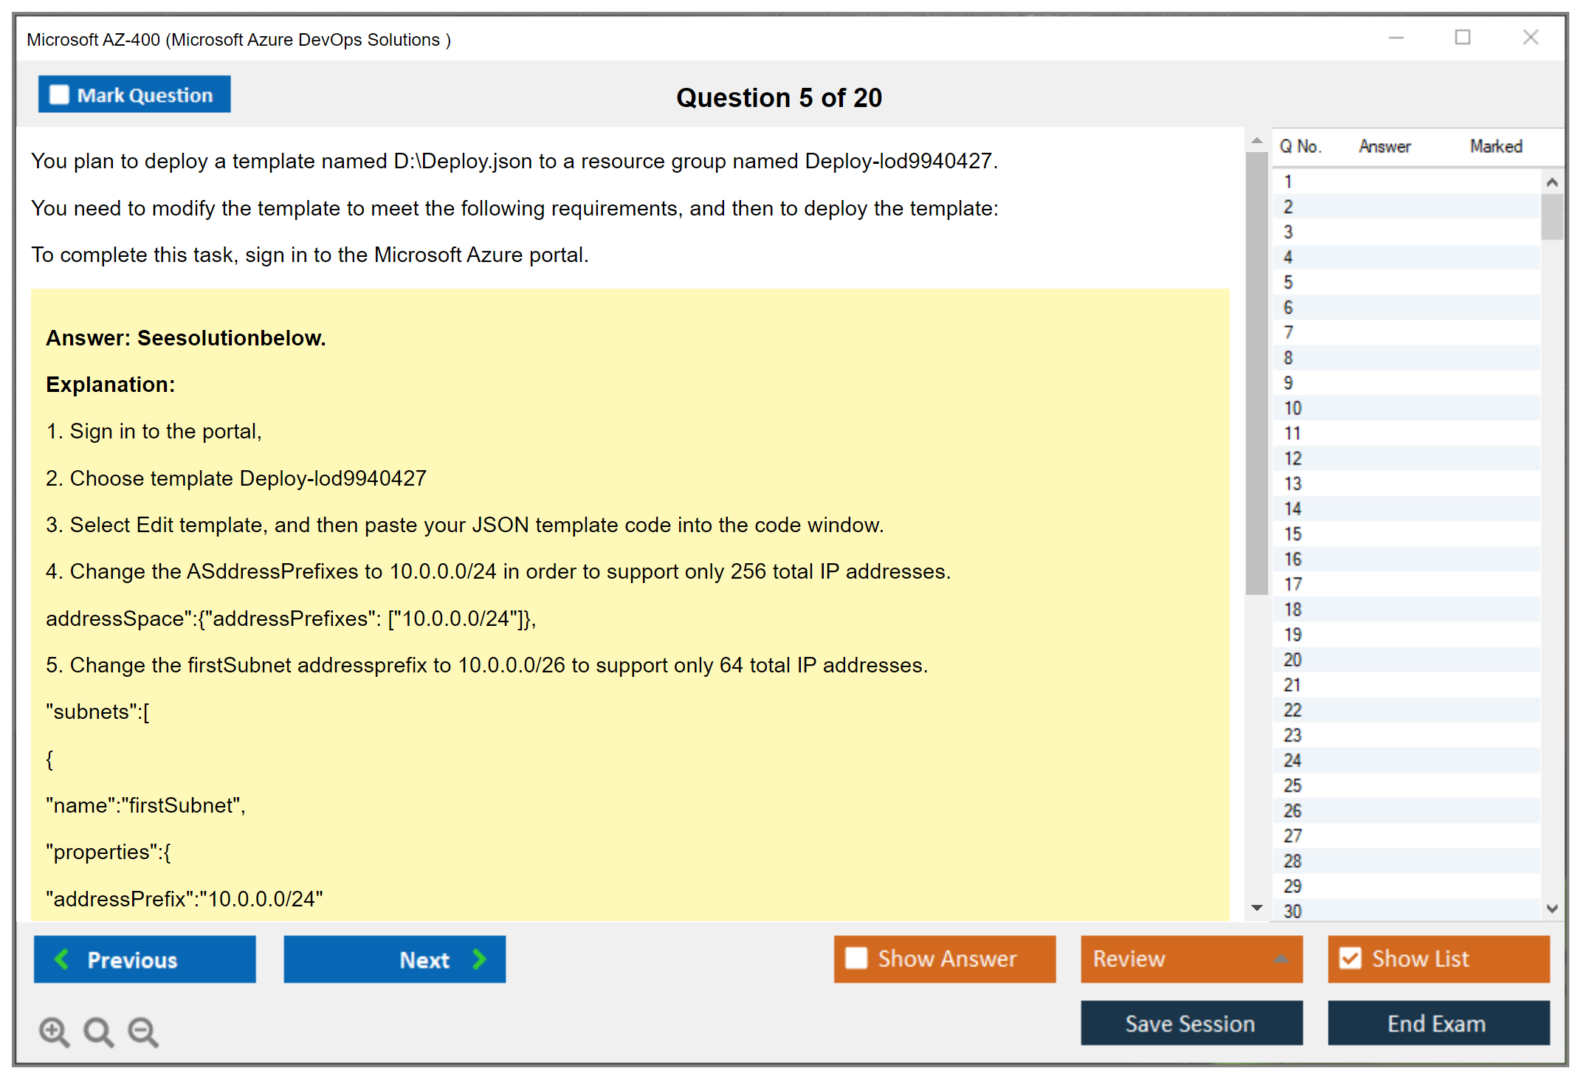Click the Marked column header
The width and height of the screenshot is (1587, 1085).
click(x=1495, y=146)
